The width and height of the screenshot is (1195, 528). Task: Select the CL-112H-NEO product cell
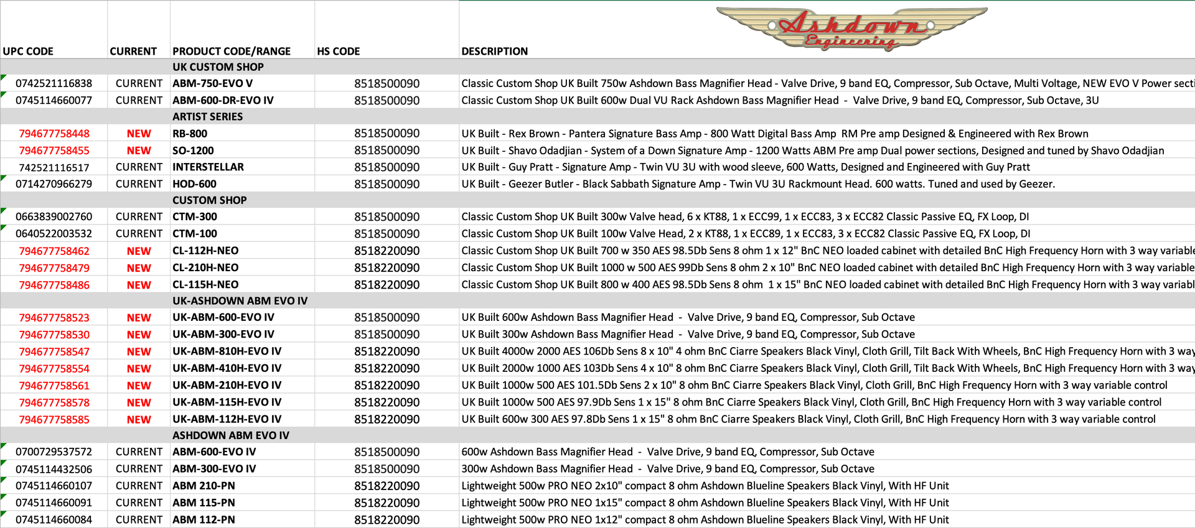(205, 251)
